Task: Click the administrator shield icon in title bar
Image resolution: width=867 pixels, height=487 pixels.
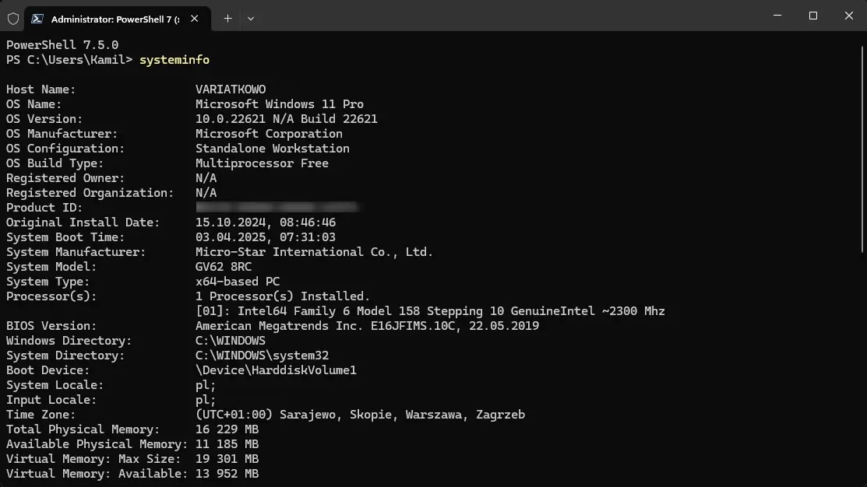Action: tap(13, 19)
